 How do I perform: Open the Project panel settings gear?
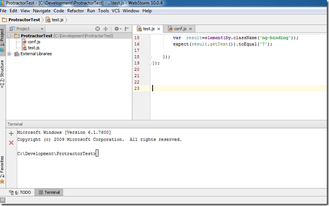(x=117, y=29)
